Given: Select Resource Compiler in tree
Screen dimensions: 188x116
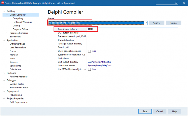Looking at the screenshot, I should [19, 33].
